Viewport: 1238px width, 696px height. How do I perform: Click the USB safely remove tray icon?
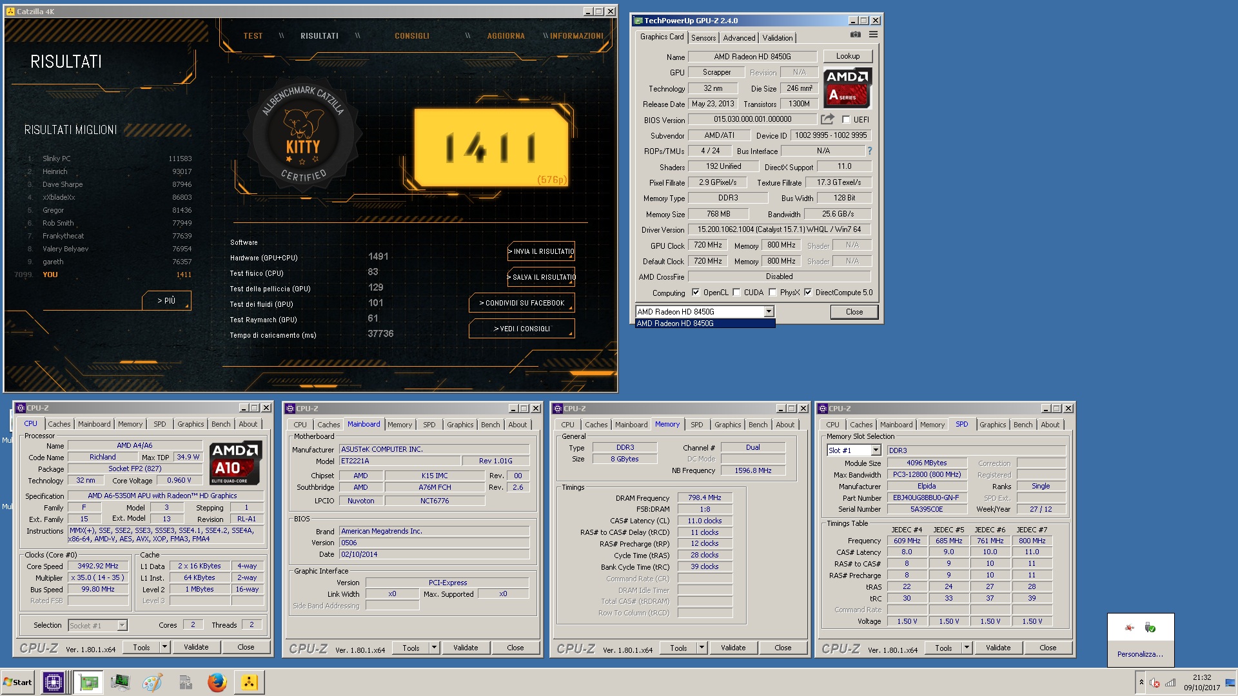point(1150,628)
